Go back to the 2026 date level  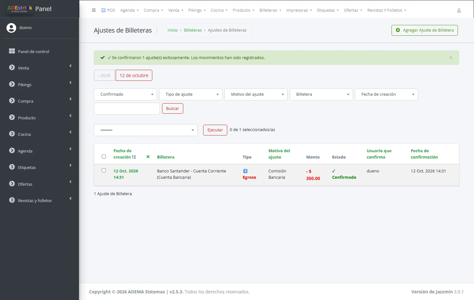104,75
